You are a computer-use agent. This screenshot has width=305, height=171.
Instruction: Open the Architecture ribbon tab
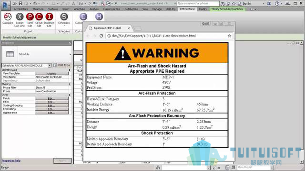pos(21,9)
